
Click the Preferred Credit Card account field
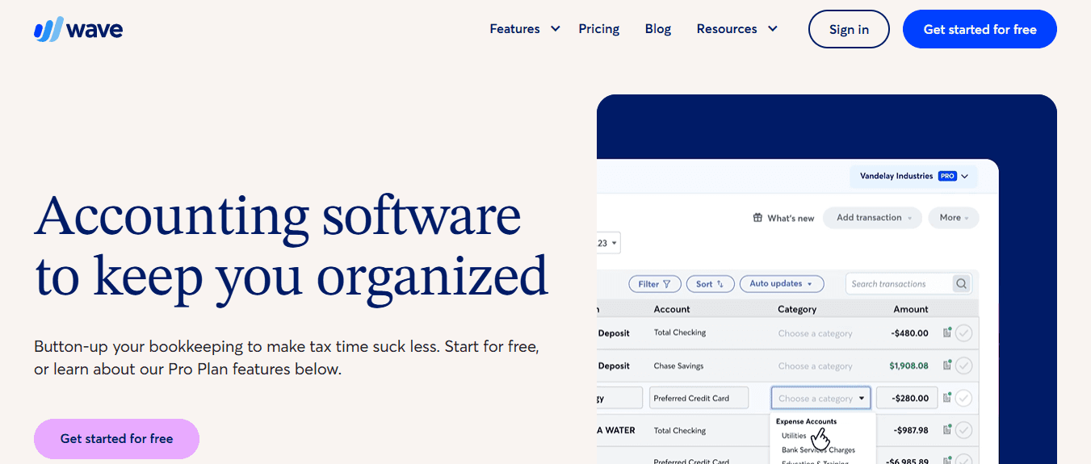point(699,398)
